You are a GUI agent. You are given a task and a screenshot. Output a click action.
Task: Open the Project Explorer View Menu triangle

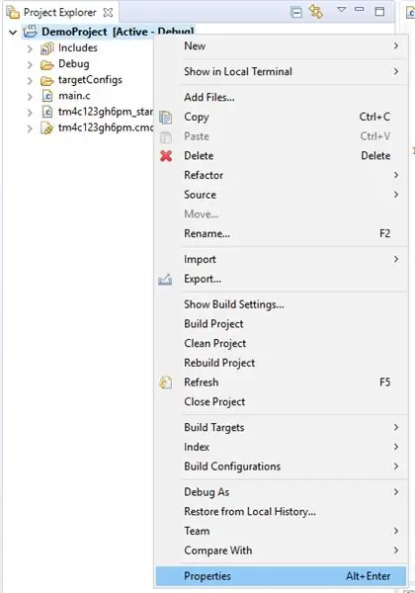pos(341,9)
